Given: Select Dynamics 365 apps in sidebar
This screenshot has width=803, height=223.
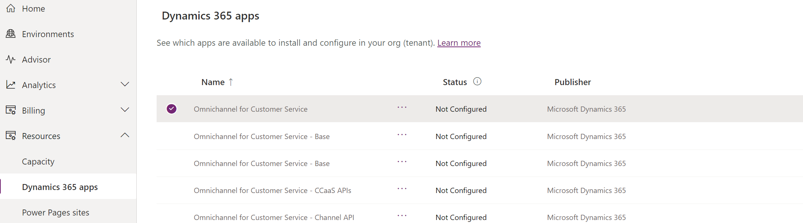Looking at the screenshot, I should click(60, 187).
